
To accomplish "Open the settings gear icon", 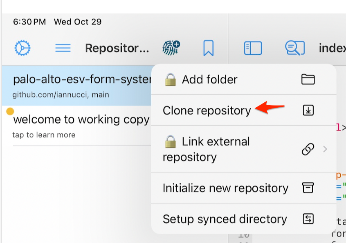I will (x=22, y=48).
